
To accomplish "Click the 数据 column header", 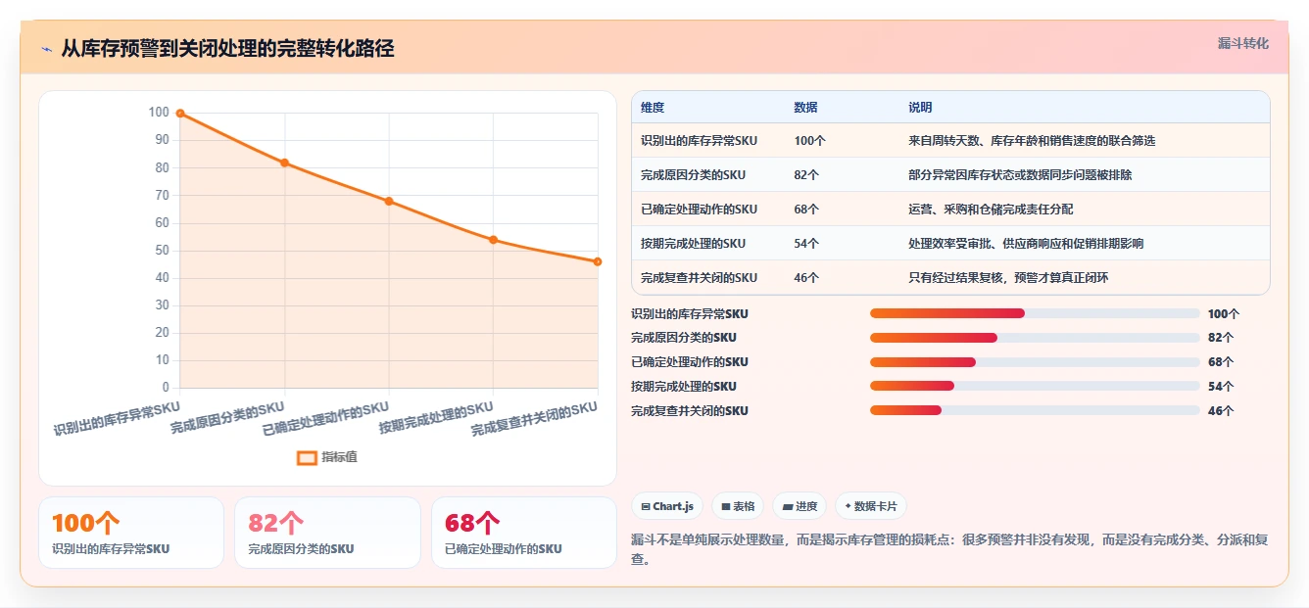I will [x=806, y=108].
